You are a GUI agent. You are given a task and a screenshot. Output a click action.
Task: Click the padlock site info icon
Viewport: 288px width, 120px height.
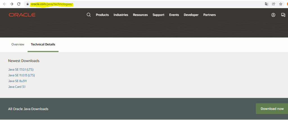[28, 4]
